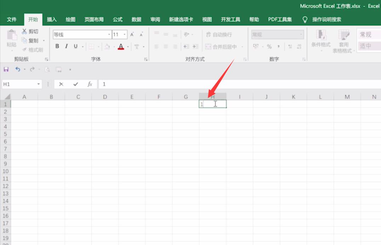Screen dimensions: 381x245
Task: Open the font color dropdown arrow
Action: pyautogui.click(x=128, y=46)
